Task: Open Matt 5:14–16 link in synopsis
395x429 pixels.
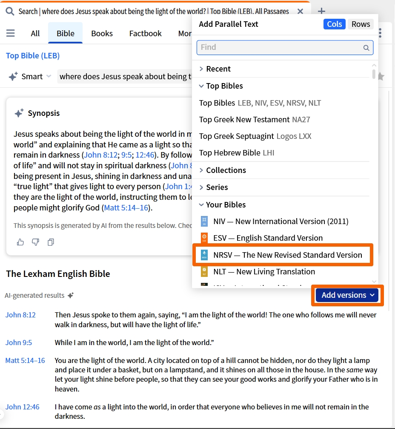Action: (126, 207)
